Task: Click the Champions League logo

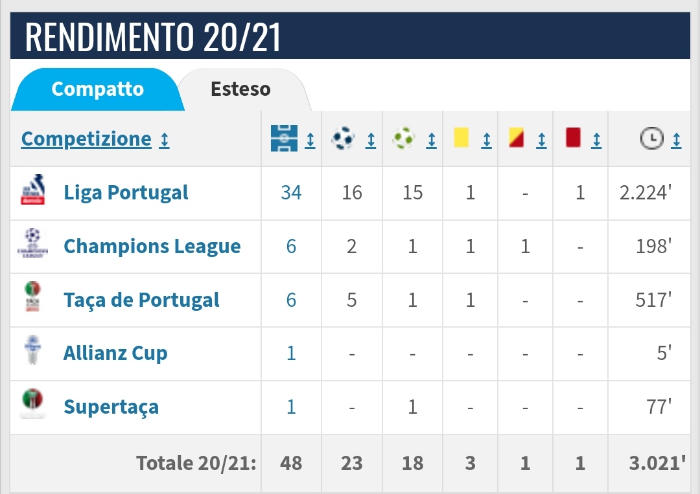Action: point(32,243)
